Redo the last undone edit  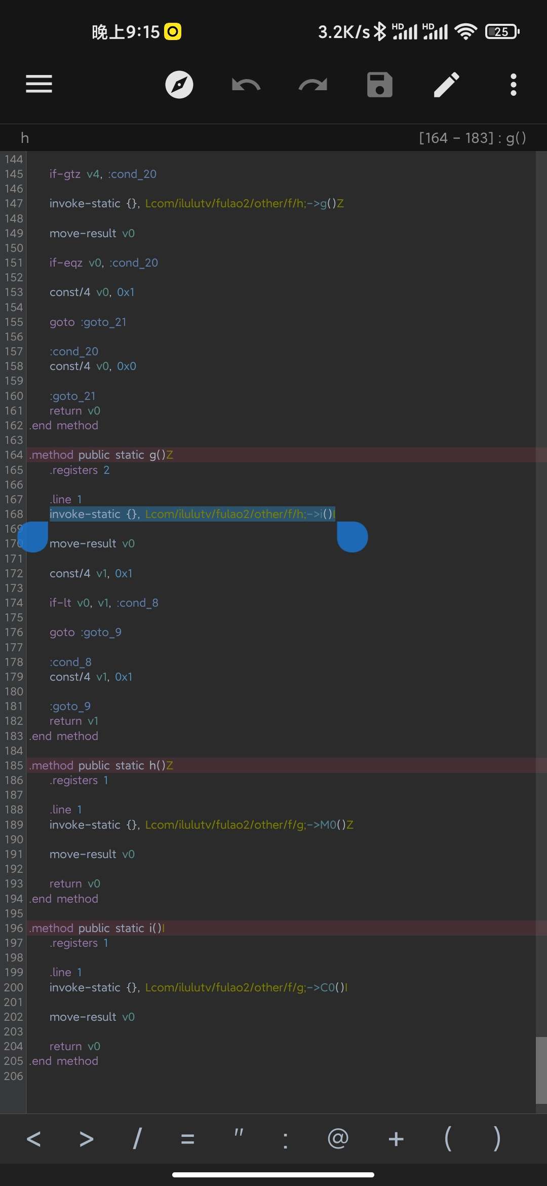point(312,85)
